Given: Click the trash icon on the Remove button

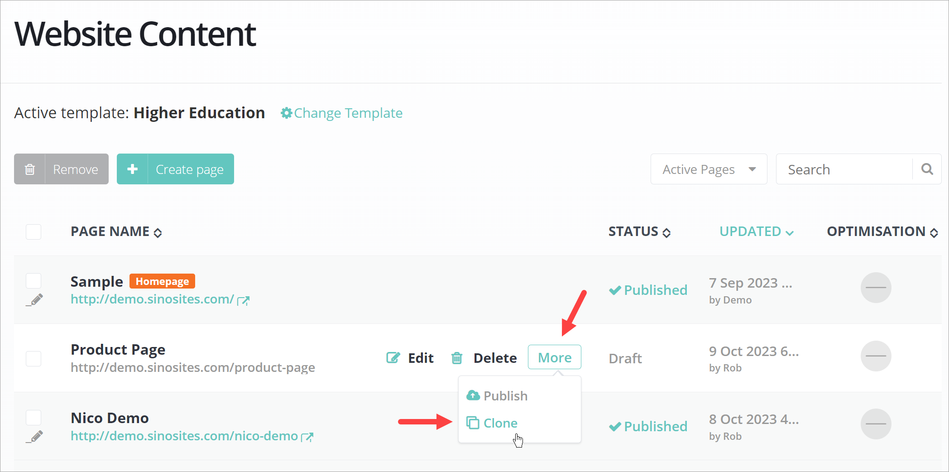Looking at the screenshot, I should [x=30, y=169].
